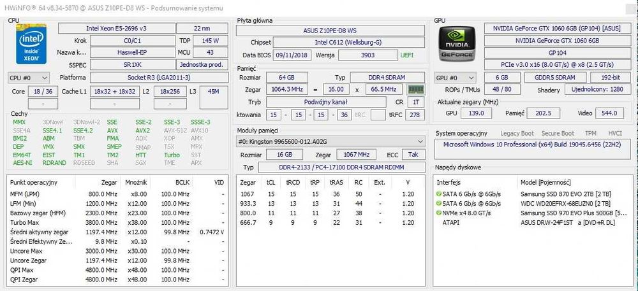This screenshot has height=291, width=638.
Task: Click the SSPEC value SR1XK
Action: pos(132,64)
